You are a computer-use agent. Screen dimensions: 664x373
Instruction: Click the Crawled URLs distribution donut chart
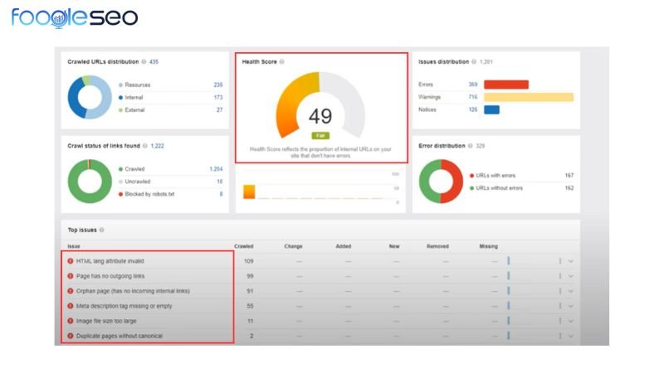point(90,97)
